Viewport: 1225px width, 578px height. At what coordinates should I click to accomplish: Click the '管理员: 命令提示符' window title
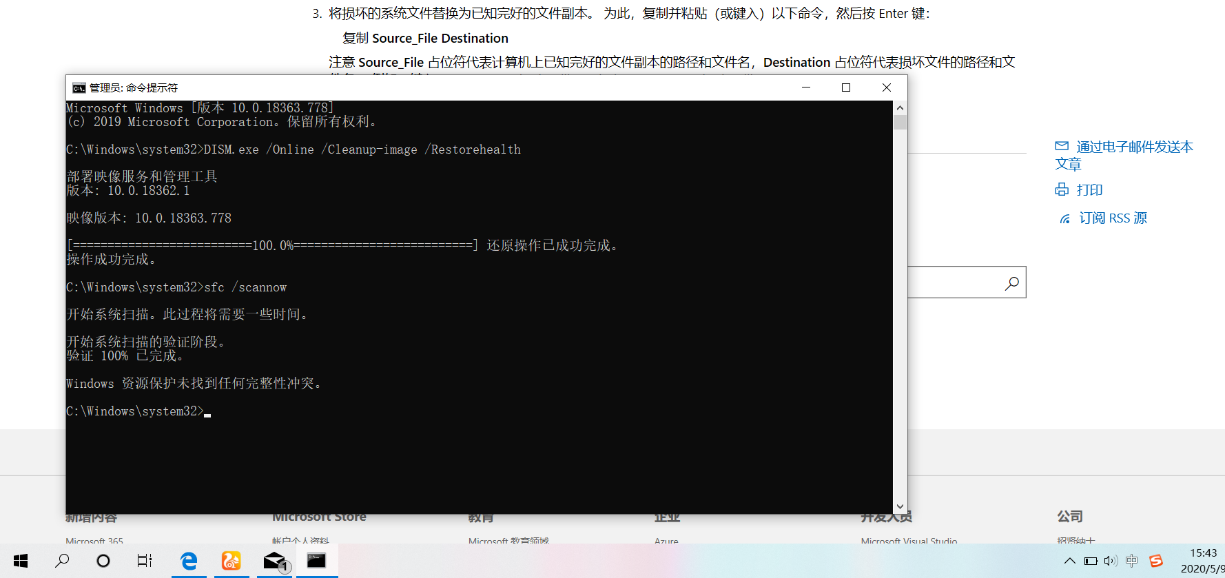(134, 87)
